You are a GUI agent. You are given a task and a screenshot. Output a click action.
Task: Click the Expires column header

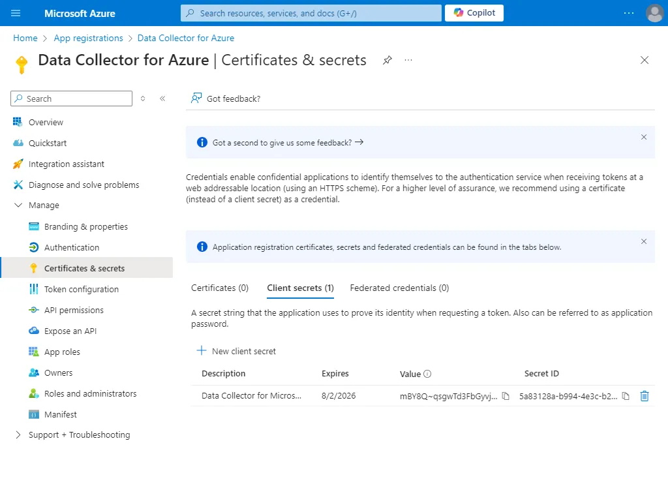(x=335, y=374)
